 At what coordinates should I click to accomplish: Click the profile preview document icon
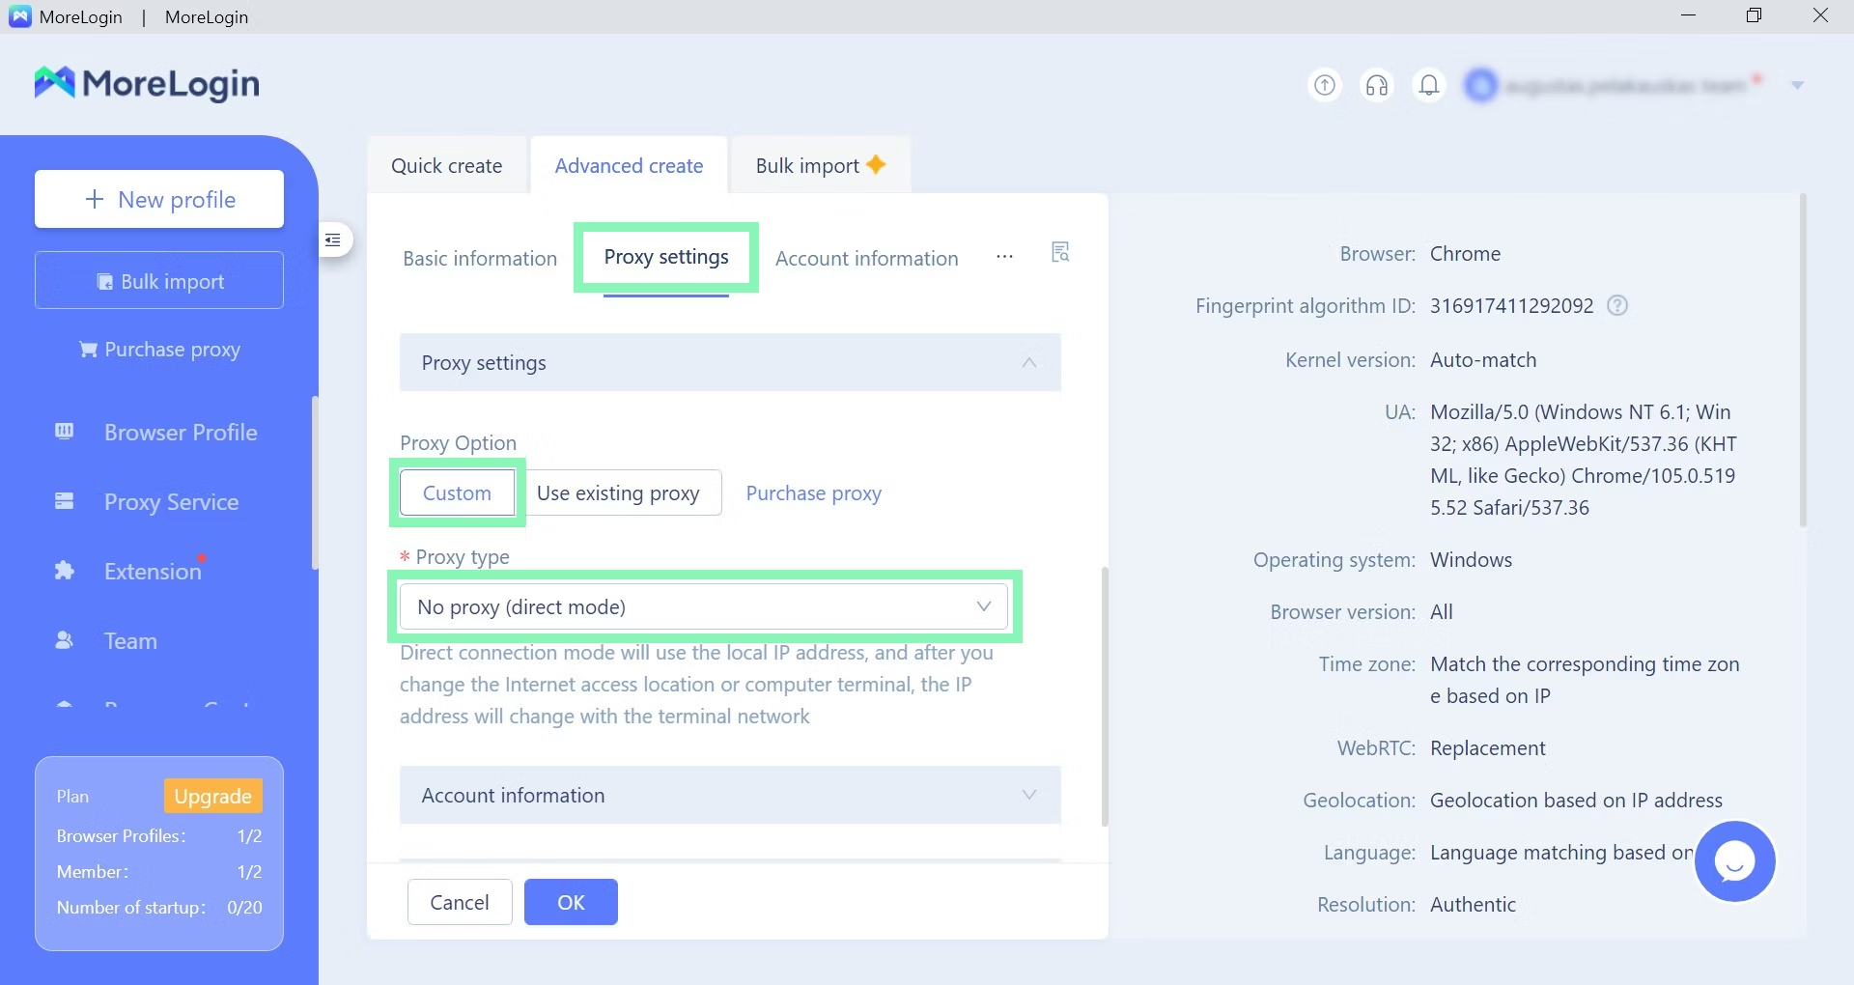[1060, 253]
